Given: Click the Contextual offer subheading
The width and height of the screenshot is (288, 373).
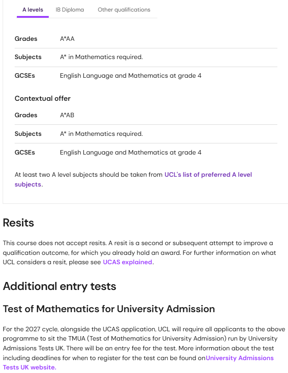Looking at the screenshot, I should [x=43, y=99].
